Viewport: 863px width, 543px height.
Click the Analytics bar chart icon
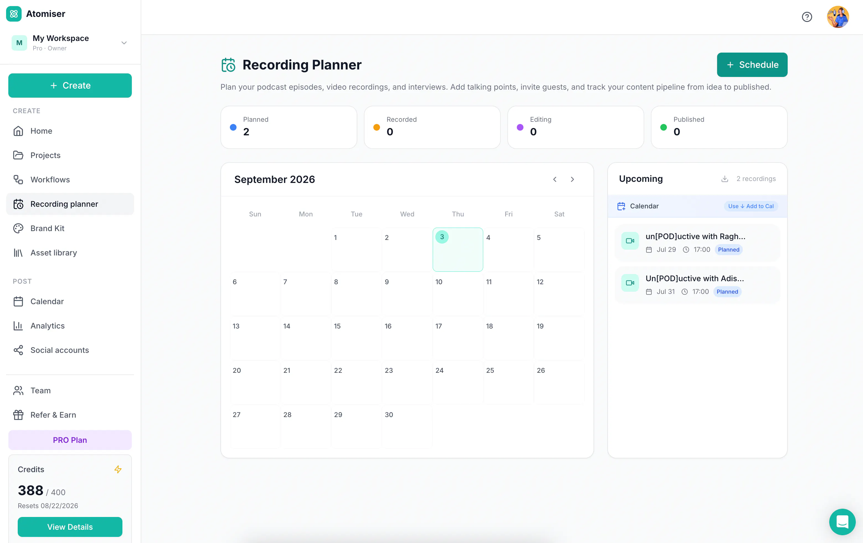coord(18,326)
